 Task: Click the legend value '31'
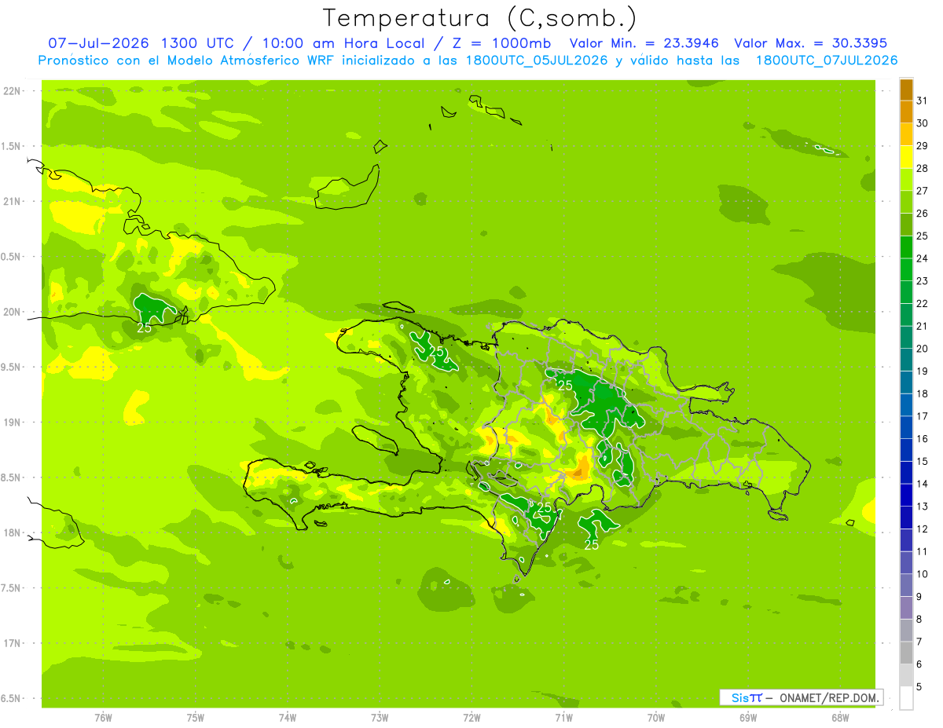tap(923, 101)
